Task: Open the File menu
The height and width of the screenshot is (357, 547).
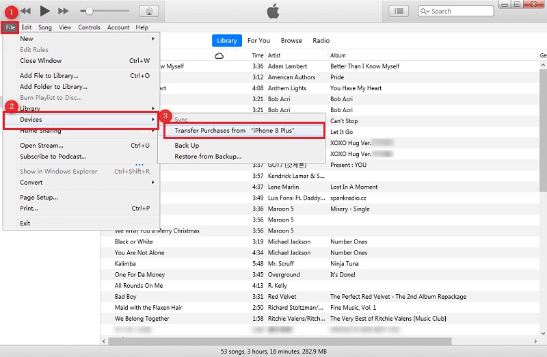Action: click(x=10, y=27)
